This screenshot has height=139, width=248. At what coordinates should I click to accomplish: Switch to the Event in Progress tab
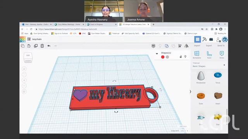102,24
